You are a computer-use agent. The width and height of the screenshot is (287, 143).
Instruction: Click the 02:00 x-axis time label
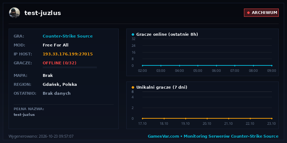[x=142, y=70]
